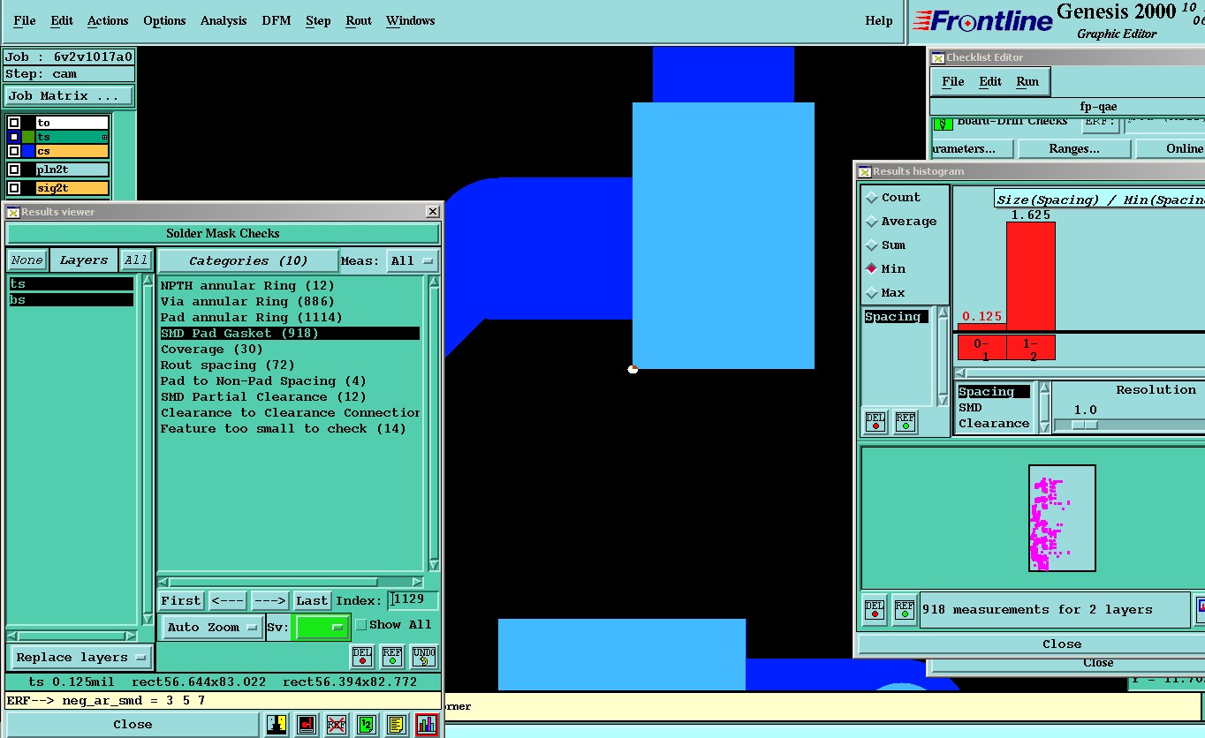Screen dimensions: 1205x738
Task: Click next result arrow button
Action: tap(269, 600)
